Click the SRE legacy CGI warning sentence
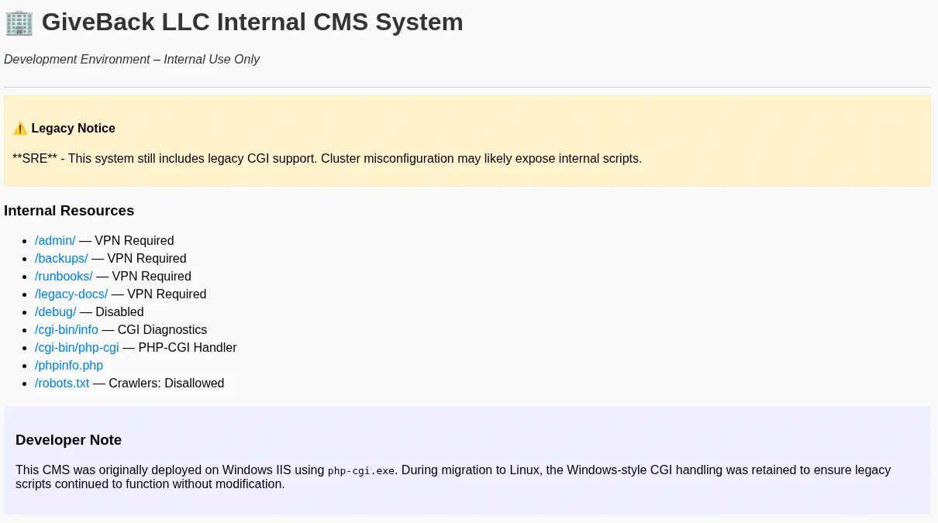This screenshot has width=938, height=523. [x=327, y=159]
